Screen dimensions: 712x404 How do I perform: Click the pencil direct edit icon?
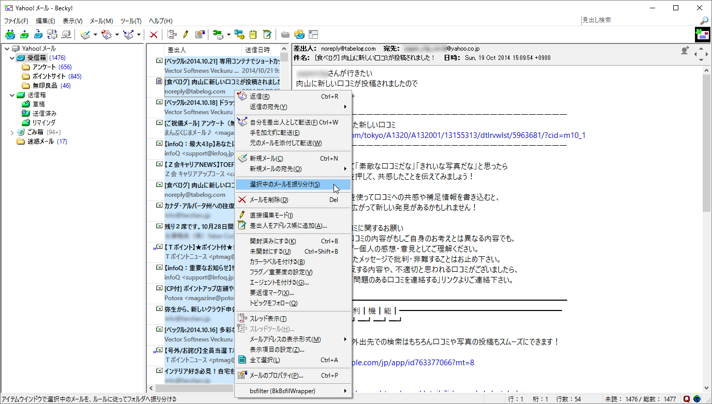[x=186, y=35]
